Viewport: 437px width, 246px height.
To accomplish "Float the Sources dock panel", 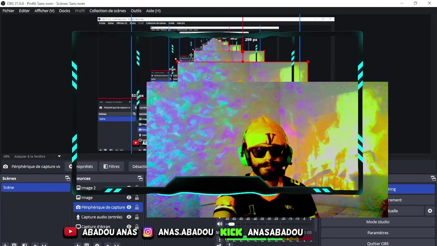I will (140, 178).
